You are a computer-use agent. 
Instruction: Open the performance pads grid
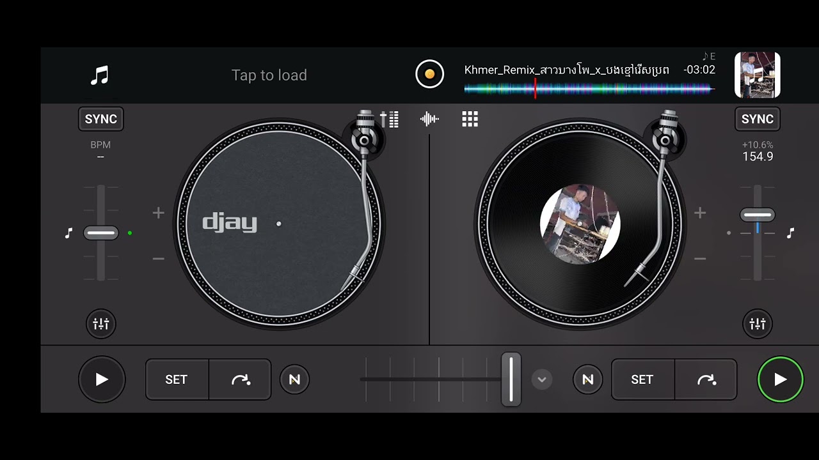coord(470,119)
